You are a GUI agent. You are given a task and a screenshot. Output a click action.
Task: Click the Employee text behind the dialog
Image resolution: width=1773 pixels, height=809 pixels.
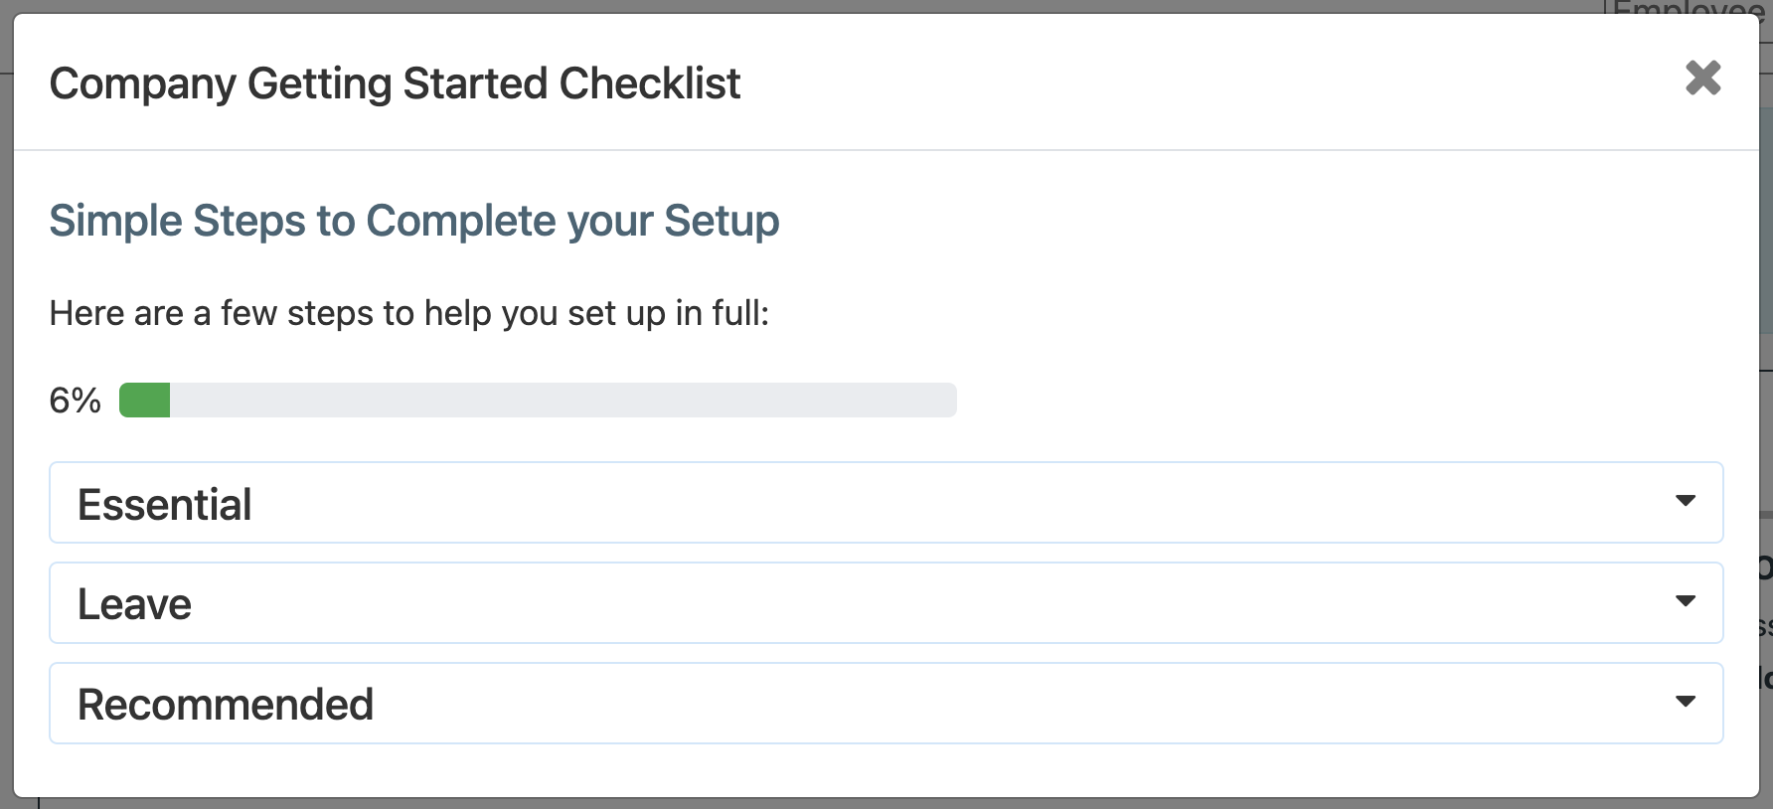[1688, 8]
